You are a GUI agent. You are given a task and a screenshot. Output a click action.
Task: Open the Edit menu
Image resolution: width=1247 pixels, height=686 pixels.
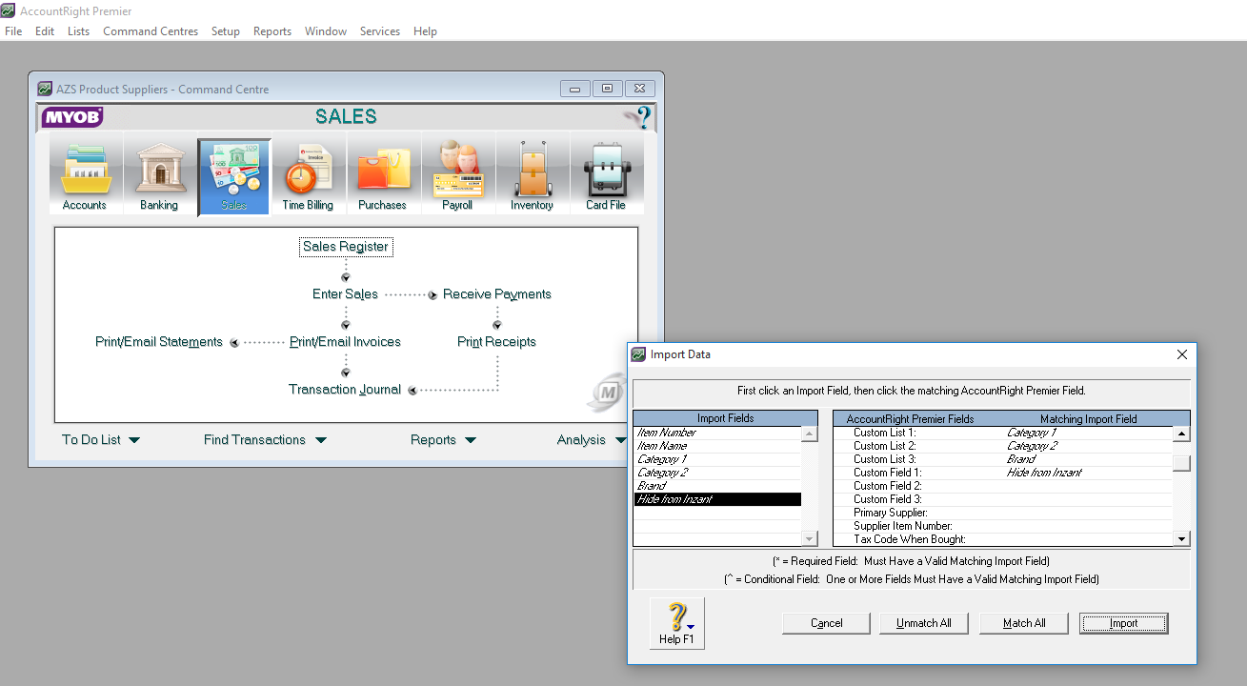click(x=45, y=31)
